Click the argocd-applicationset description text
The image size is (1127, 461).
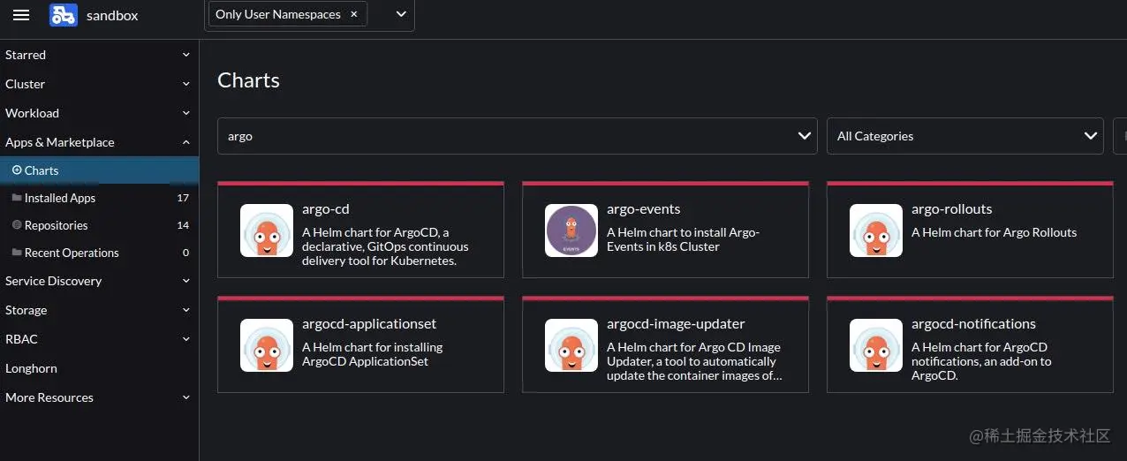click(x=372, y=354)
